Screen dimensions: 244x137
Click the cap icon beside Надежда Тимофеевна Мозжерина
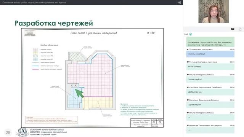point(188,126)
